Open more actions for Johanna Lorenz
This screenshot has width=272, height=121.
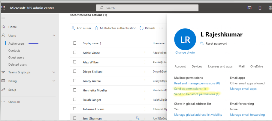[x=145, y=109]
